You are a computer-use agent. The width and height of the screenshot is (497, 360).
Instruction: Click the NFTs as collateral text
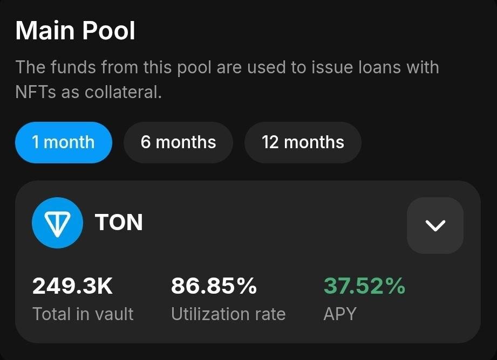(x=88, y=92)
